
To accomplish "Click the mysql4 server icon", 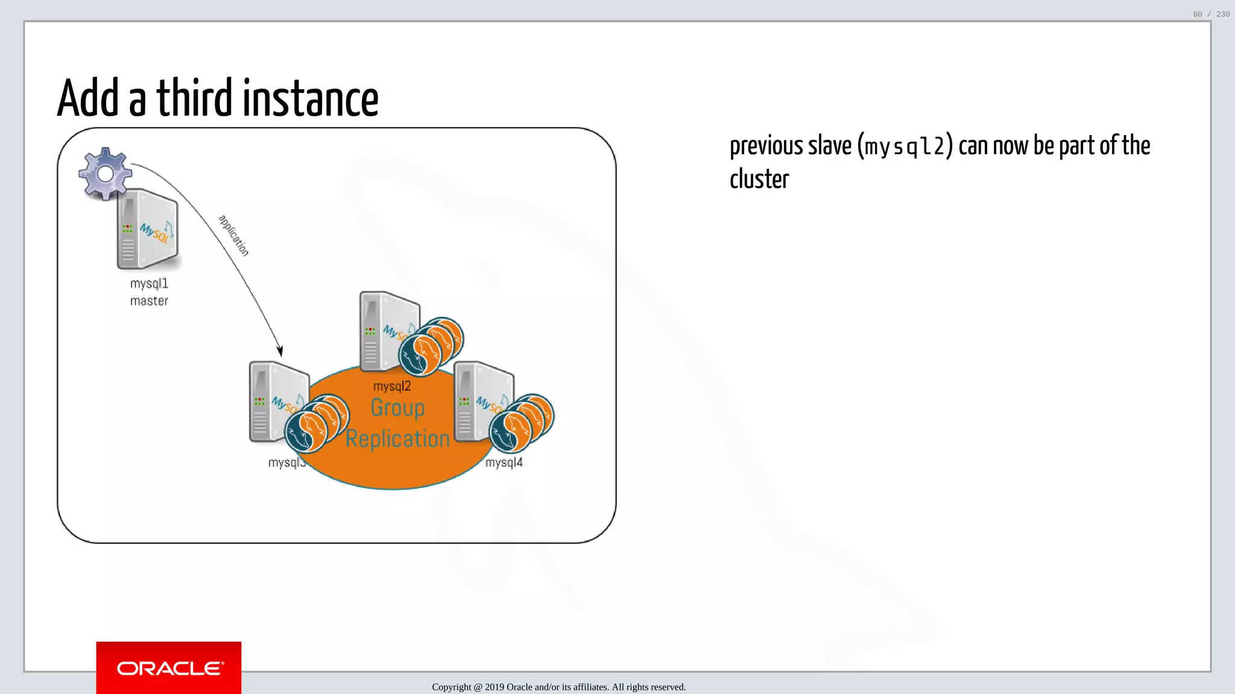I will pos(484,402).
